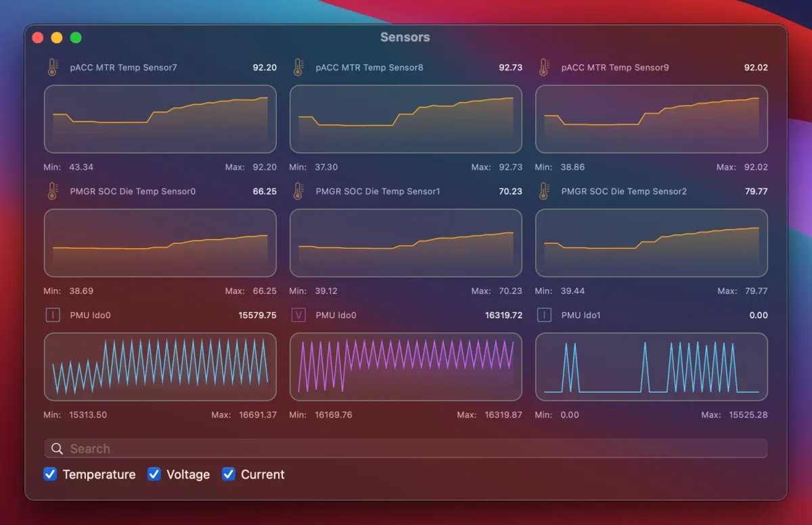
Task: Select the PMGR SOC Die Temp Sensor2 graph
Action: [652, 243]
